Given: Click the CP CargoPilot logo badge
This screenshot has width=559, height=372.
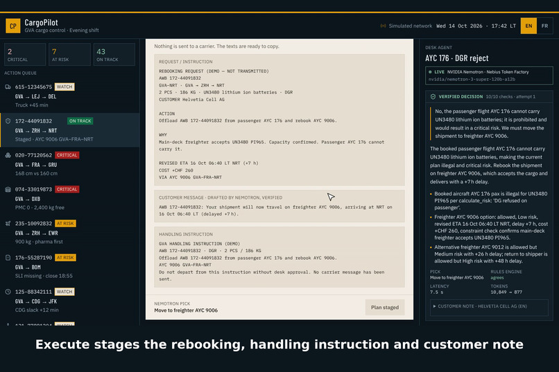Looking at the screenshot, I should [x=13, y=26].
